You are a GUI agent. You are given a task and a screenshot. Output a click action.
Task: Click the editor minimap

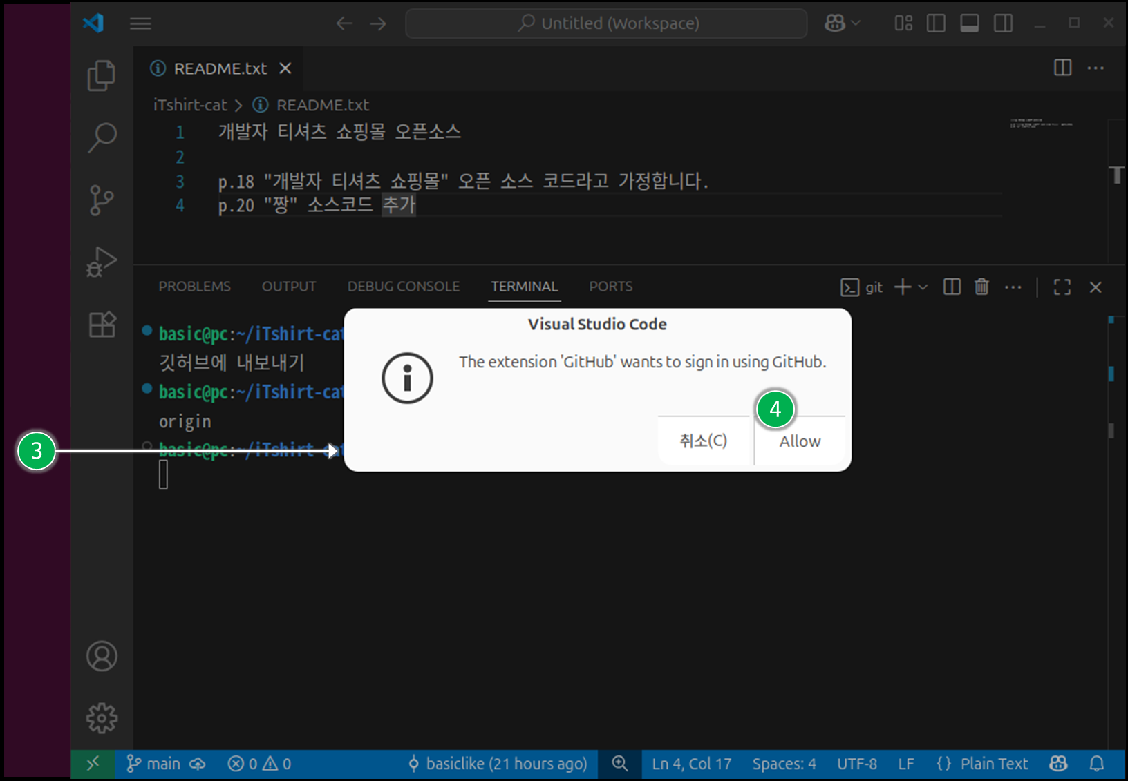pos(1042,124)
